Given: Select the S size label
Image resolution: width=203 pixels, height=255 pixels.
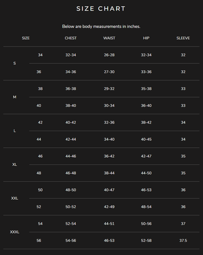Looking at the screenshot, I should (14, 63).
